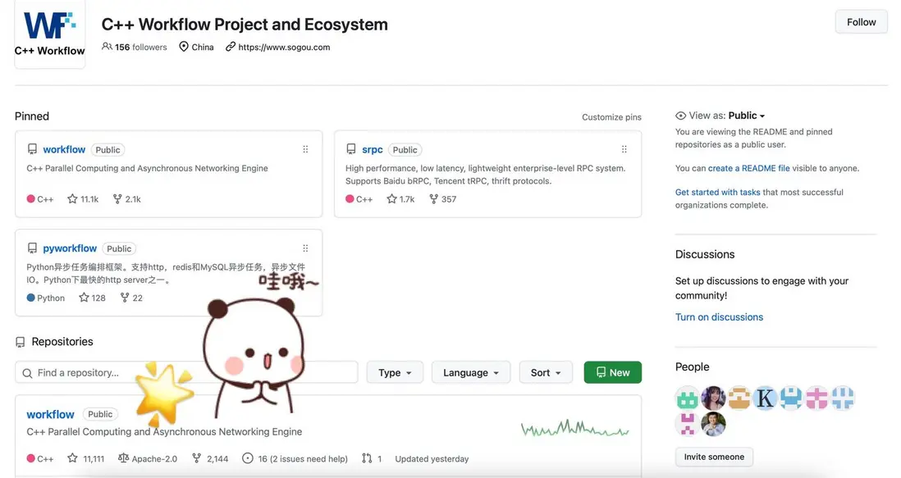
Task: Open the Sort dropdown
Action: click(546, 372)
